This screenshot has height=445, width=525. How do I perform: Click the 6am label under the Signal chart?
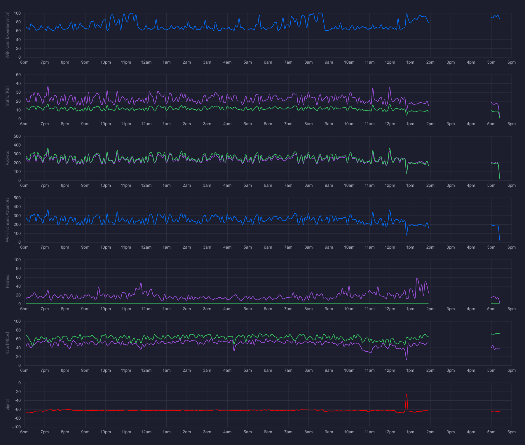[268, 432]
